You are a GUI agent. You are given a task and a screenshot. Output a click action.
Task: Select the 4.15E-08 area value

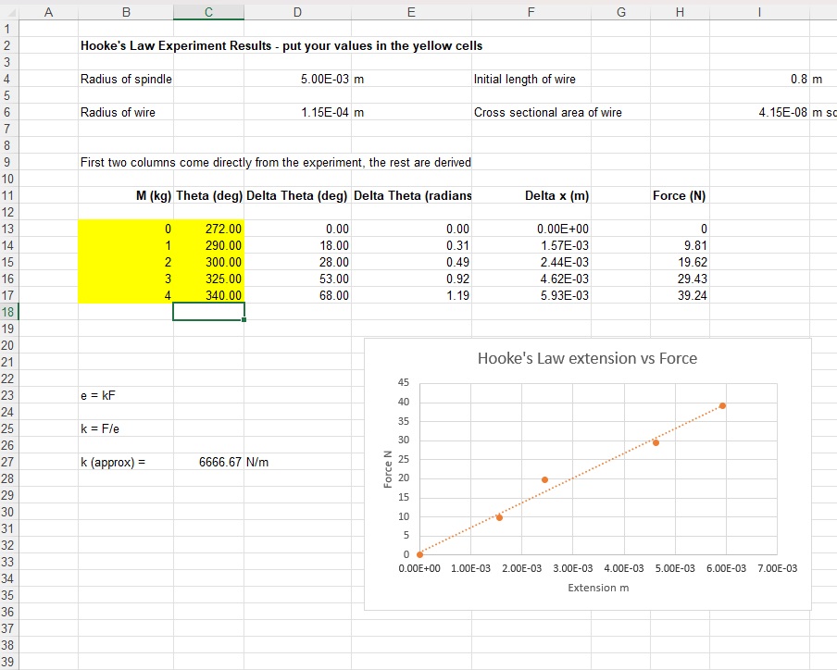point(759,112)
